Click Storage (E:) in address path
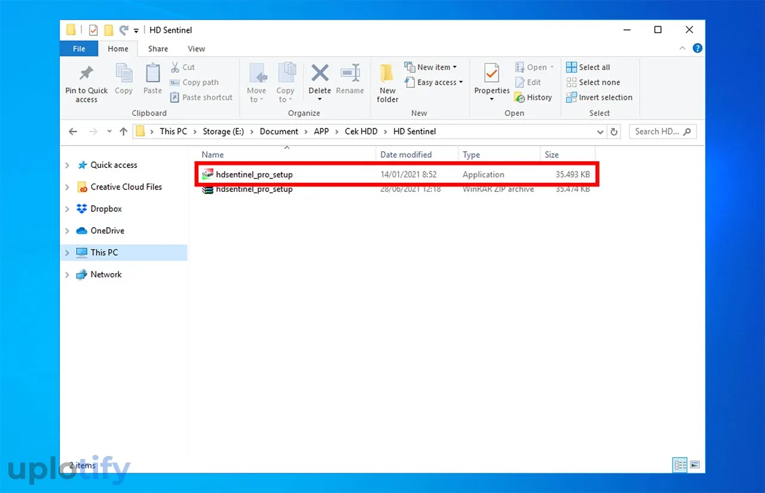The image size is (765, 493). 224,131
